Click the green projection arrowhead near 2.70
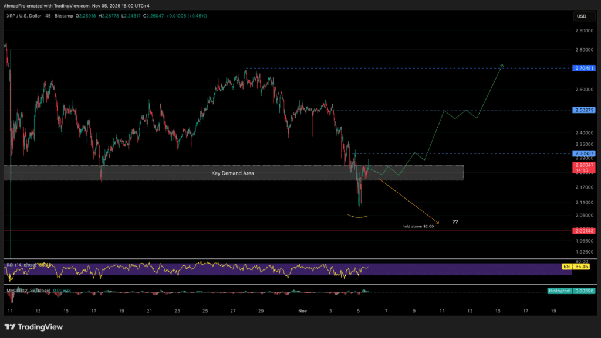 tap(502, 64)
